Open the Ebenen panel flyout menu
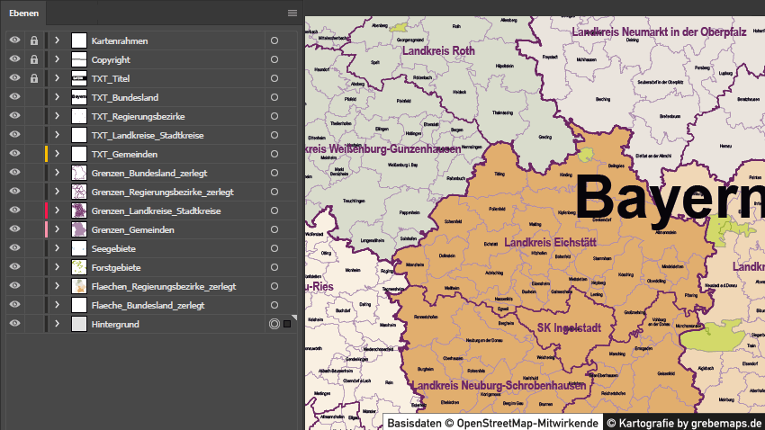 coord(292,13)
